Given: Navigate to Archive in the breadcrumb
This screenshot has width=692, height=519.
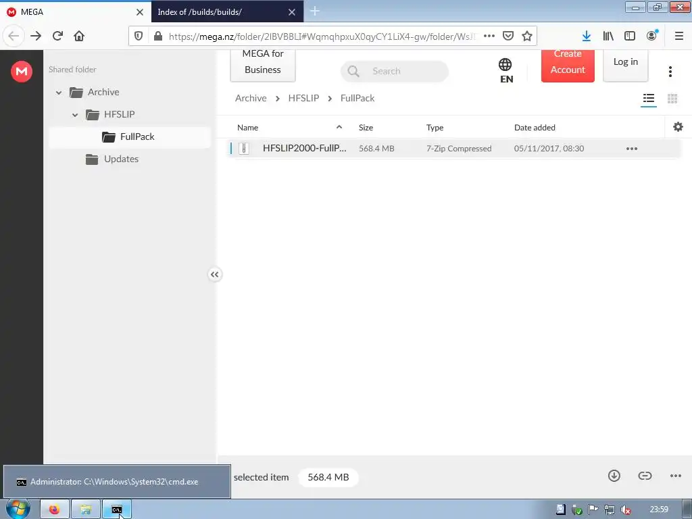Looking at the screenshot, I should click(251, 98).
